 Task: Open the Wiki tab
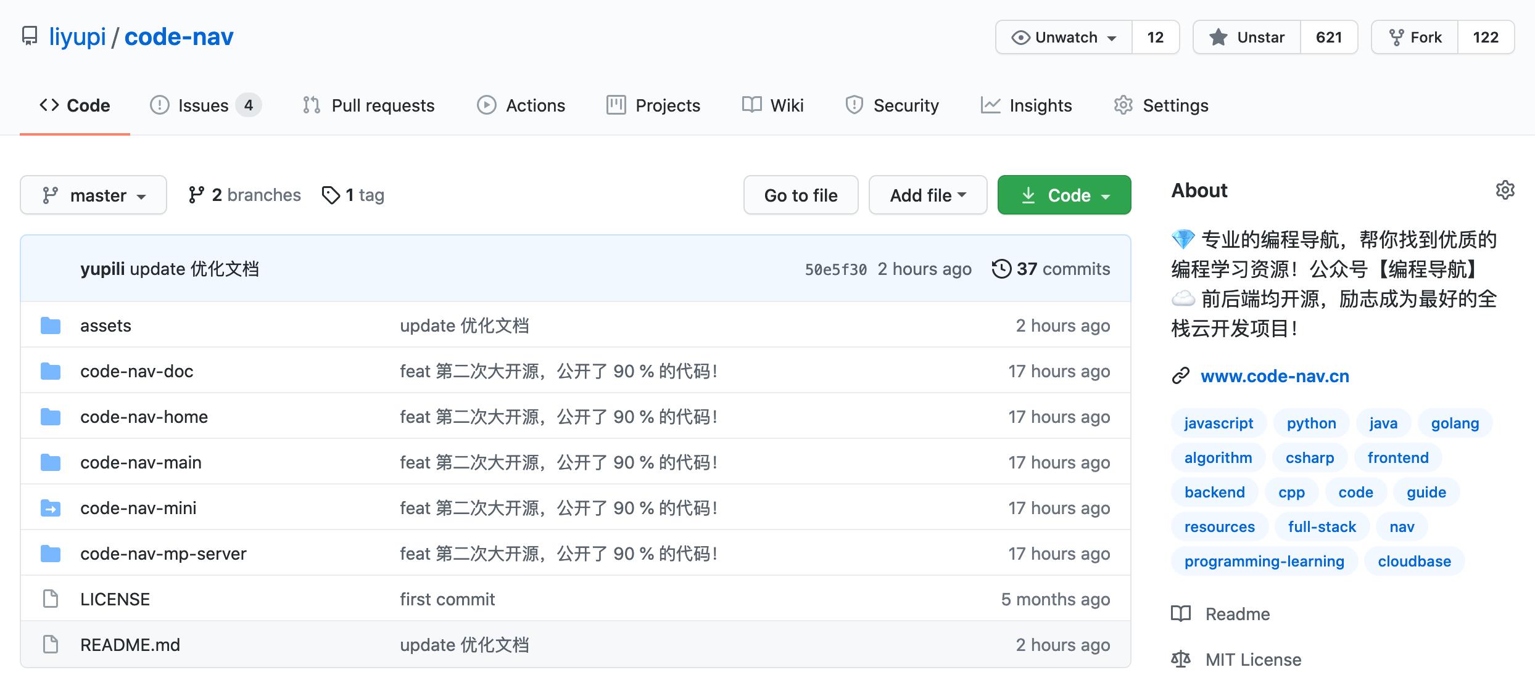[x=772, y=105]
